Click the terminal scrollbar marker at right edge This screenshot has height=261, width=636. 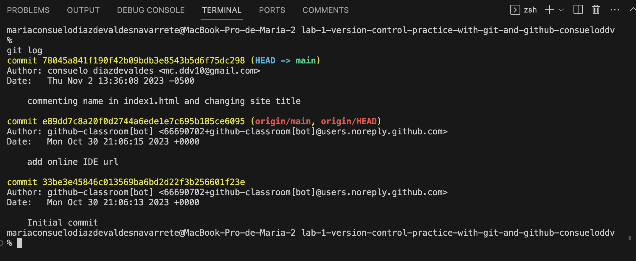click(629, 238)
